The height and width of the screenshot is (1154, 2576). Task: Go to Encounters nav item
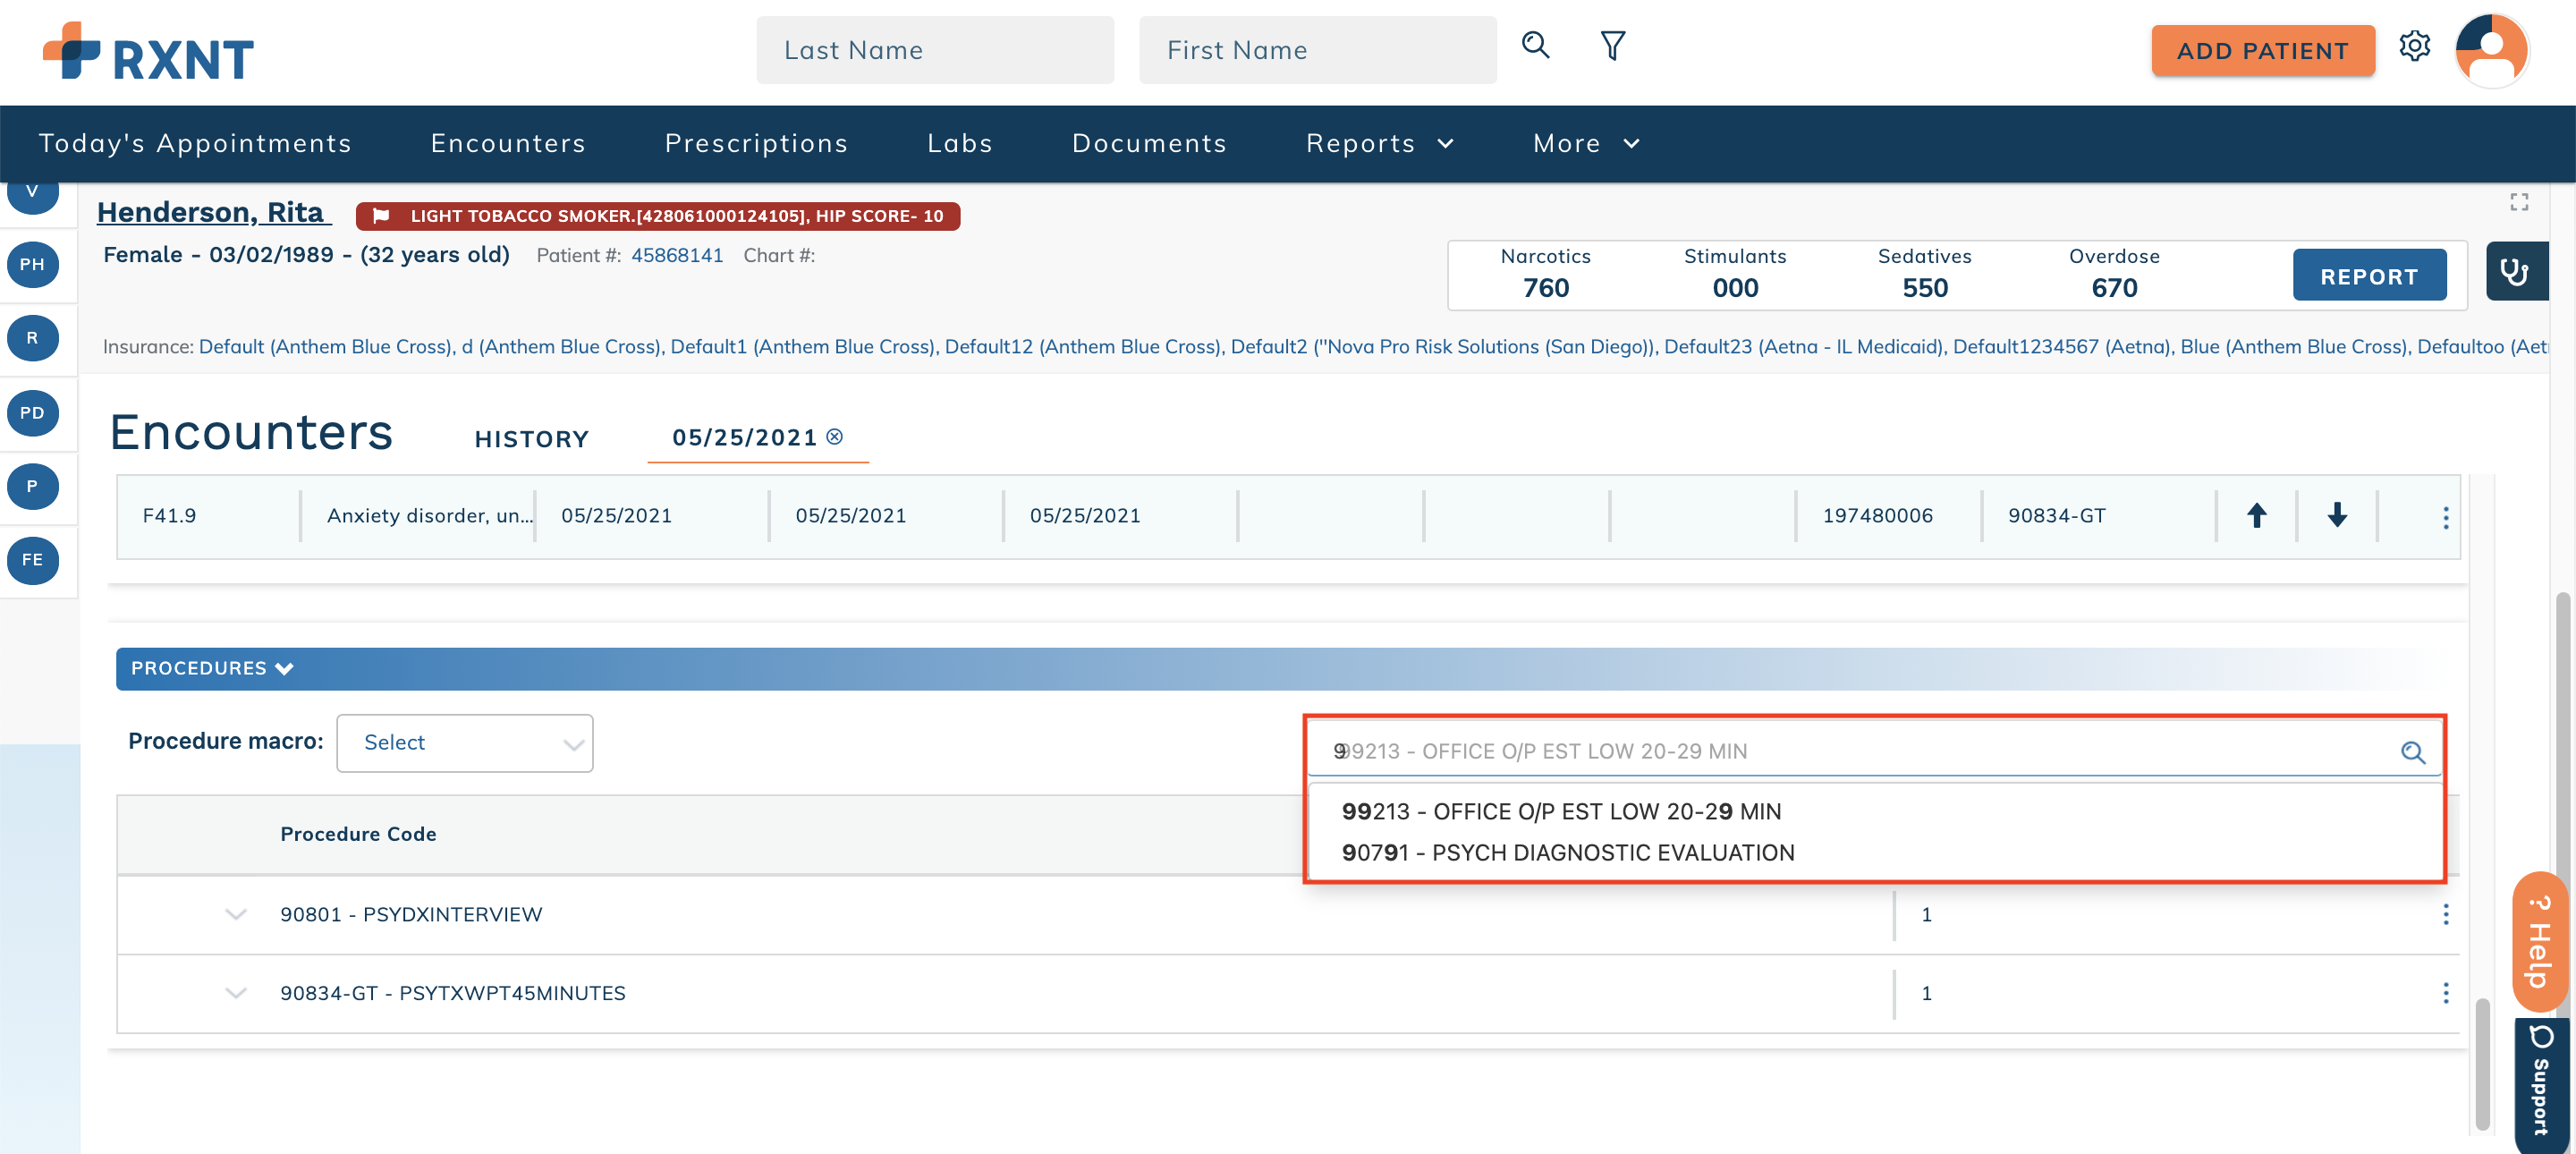(508, 144)
